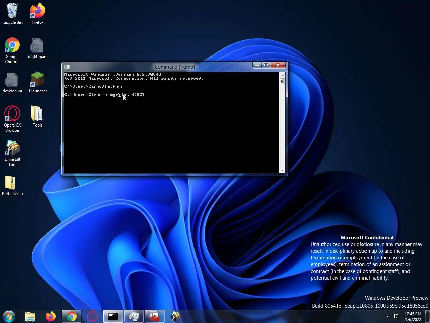Switch to Google Chrome in the taskbar
The height and width of the screenshot is (323, 430).
click(71, 316)
